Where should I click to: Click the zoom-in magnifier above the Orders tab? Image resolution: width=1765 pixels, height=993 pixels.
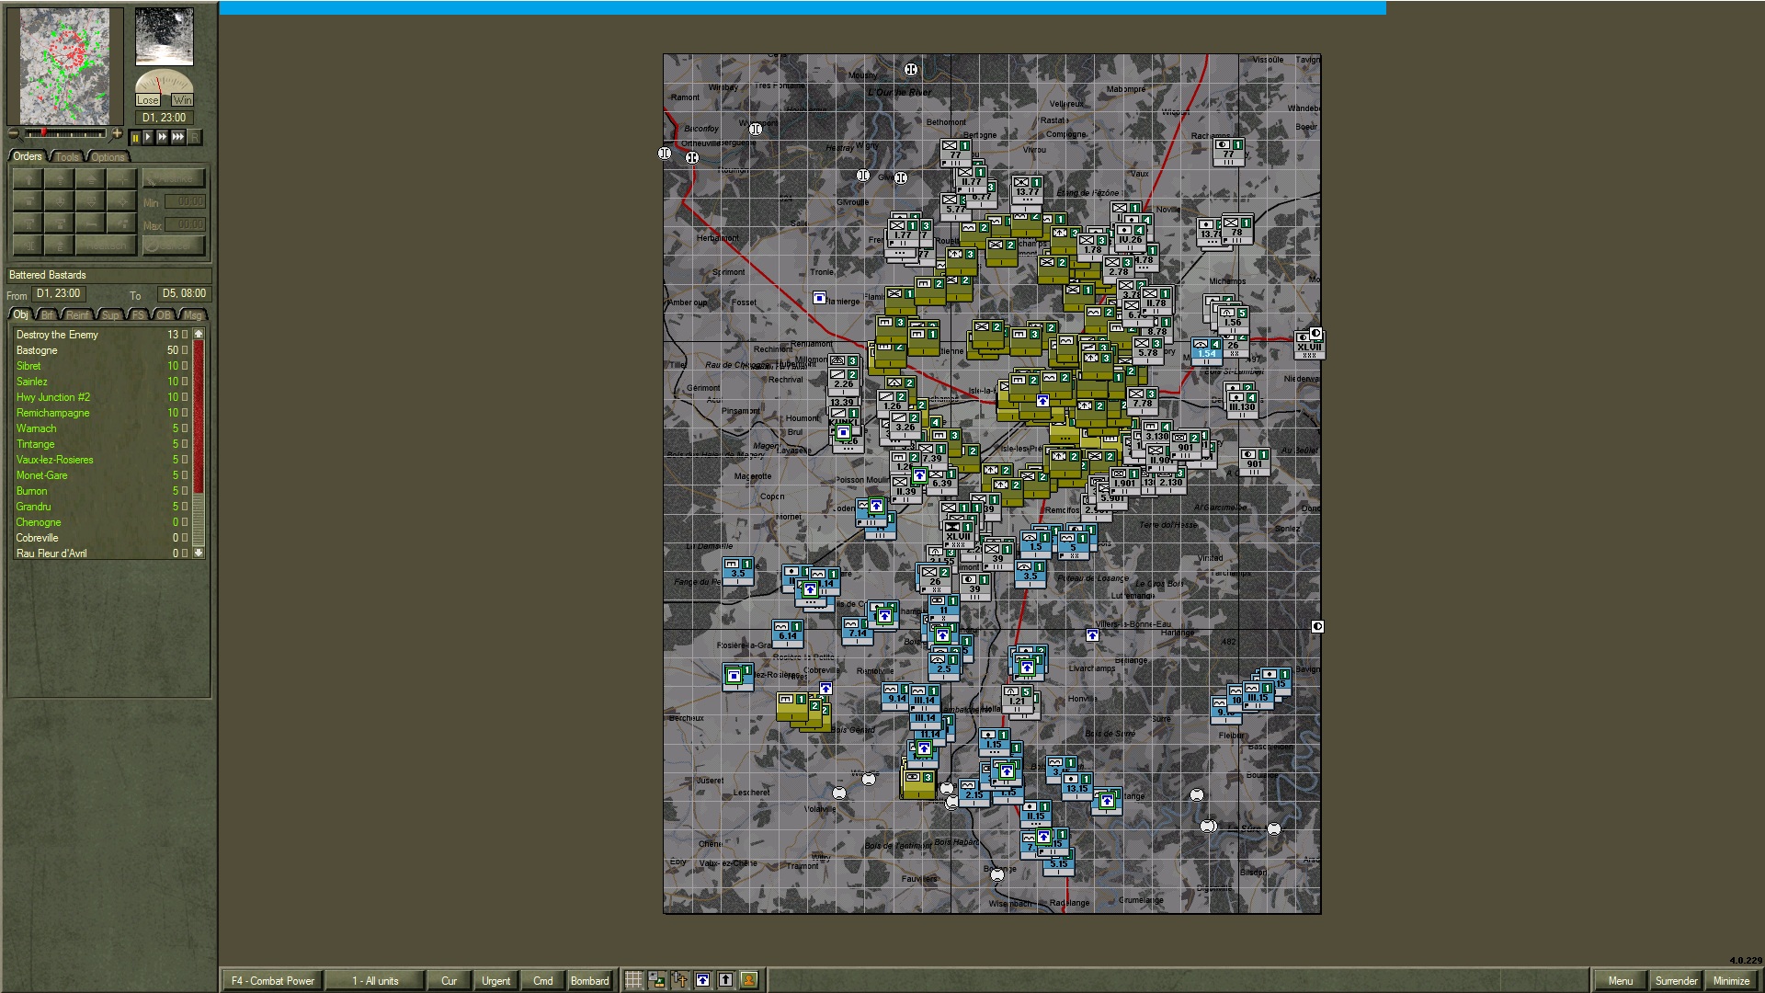click(117, 133)
